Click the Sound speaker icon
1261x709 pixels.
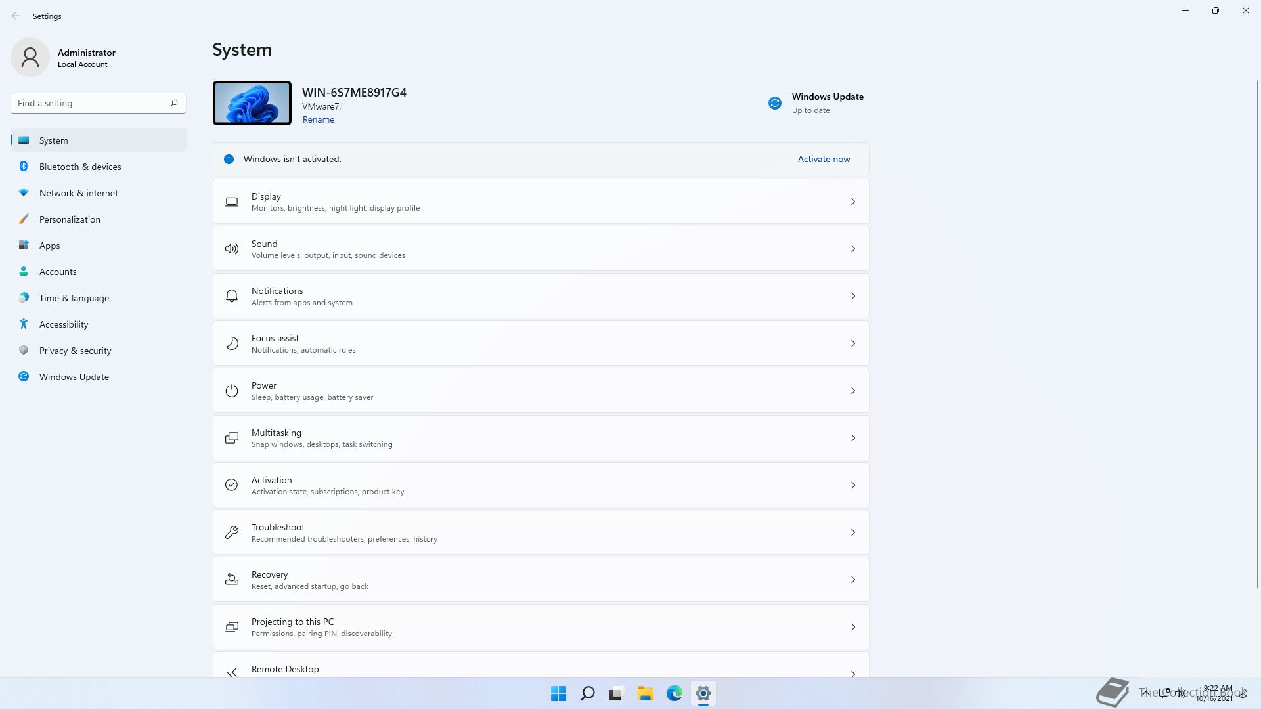[x=232, y=249]
